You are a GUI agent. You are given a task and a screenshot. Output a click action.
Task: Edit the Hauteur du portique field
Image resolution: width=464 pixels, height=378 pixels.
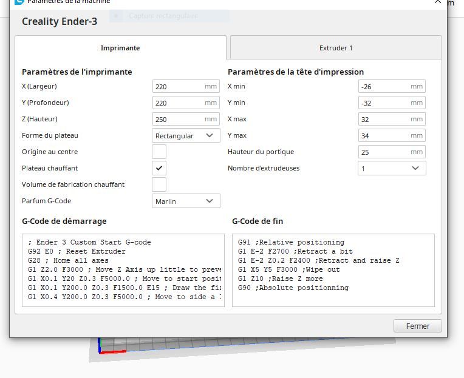392,152
